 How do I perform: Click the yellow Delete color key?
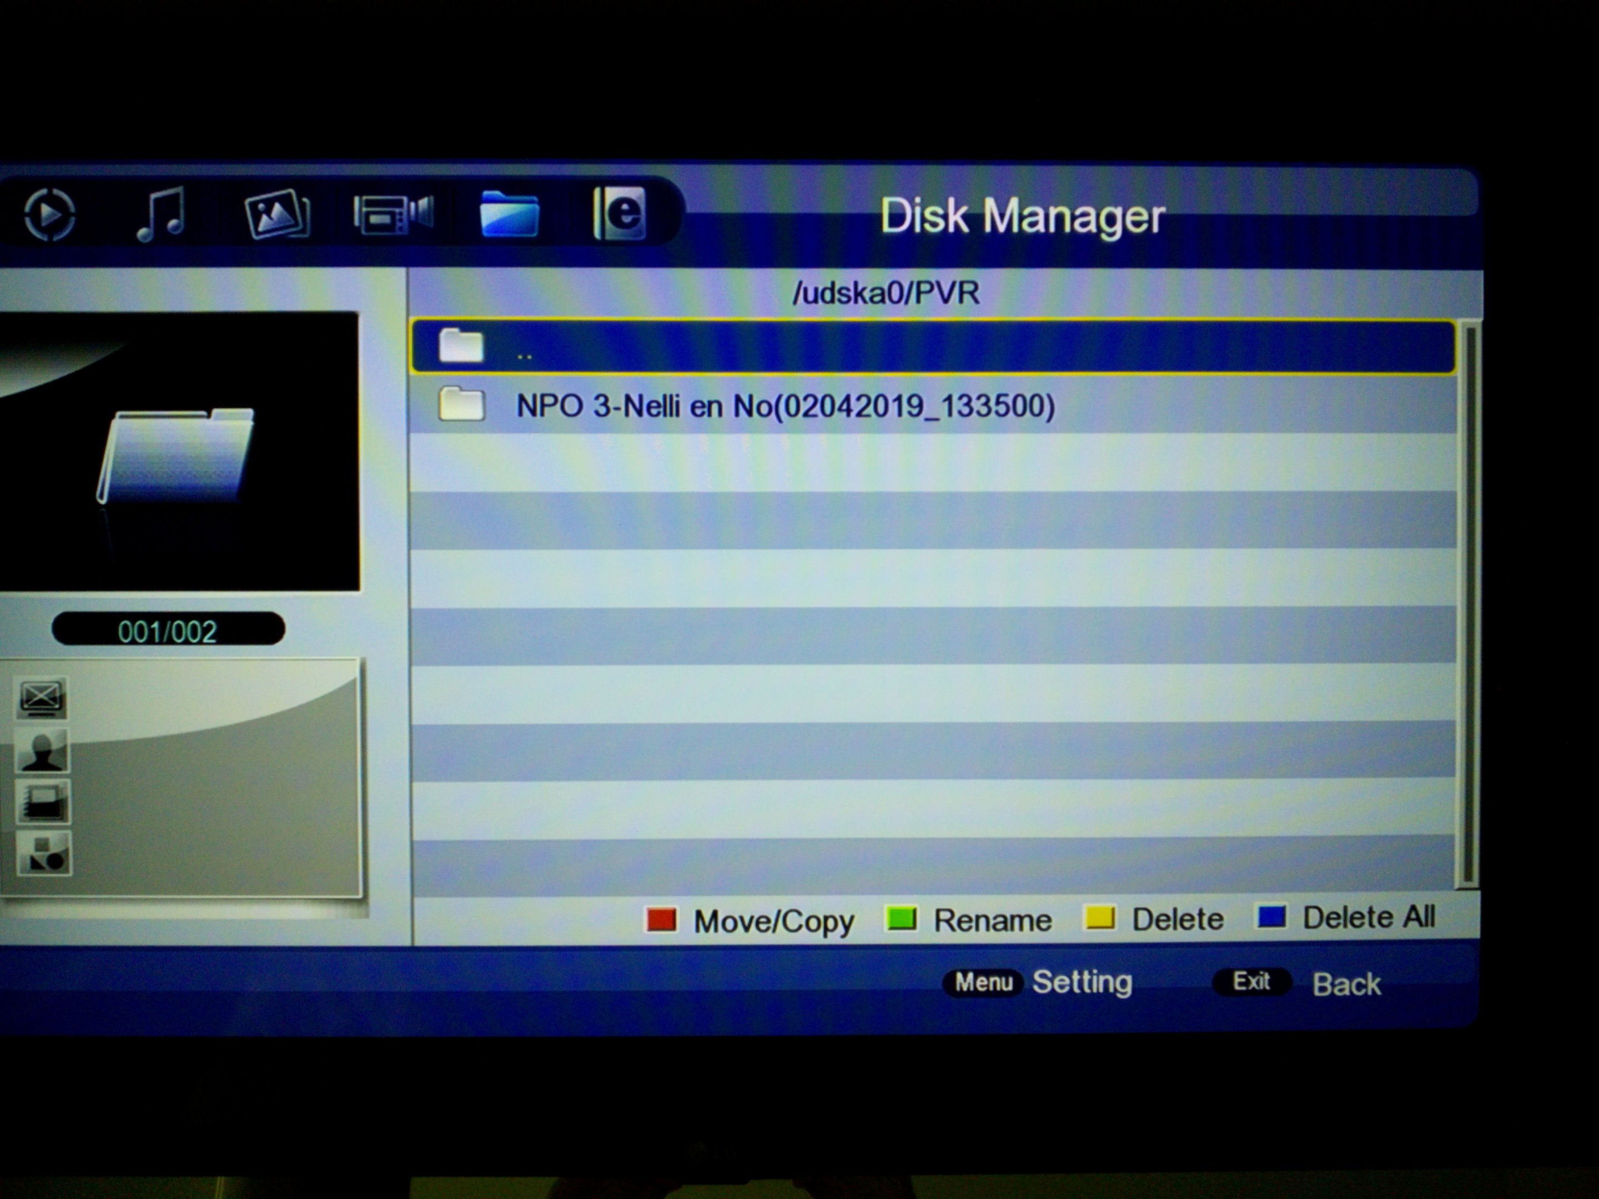1099,918
